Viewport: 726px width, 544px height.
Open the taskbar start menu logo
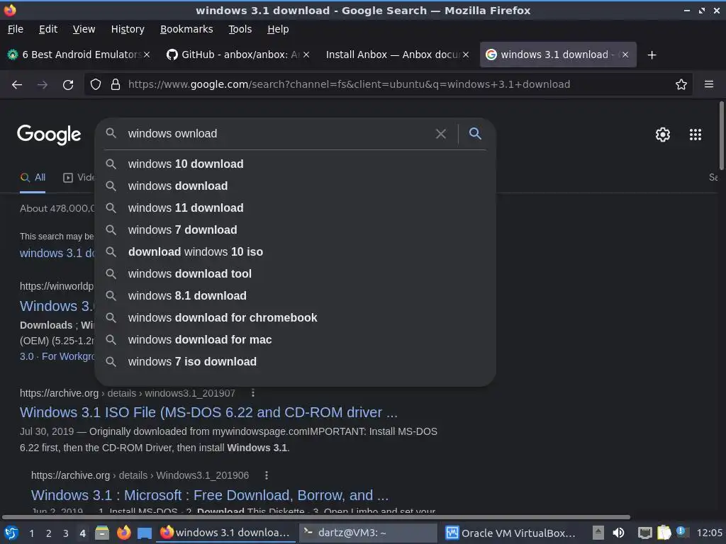click(x=11, y=533)
